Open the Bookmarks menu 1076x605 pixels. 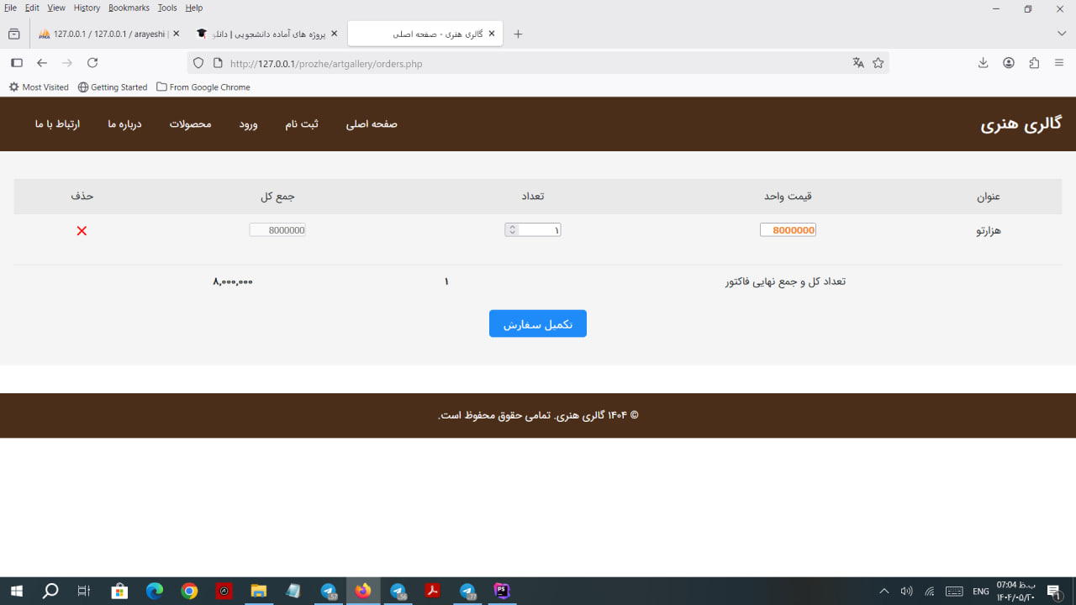point(129,8)
